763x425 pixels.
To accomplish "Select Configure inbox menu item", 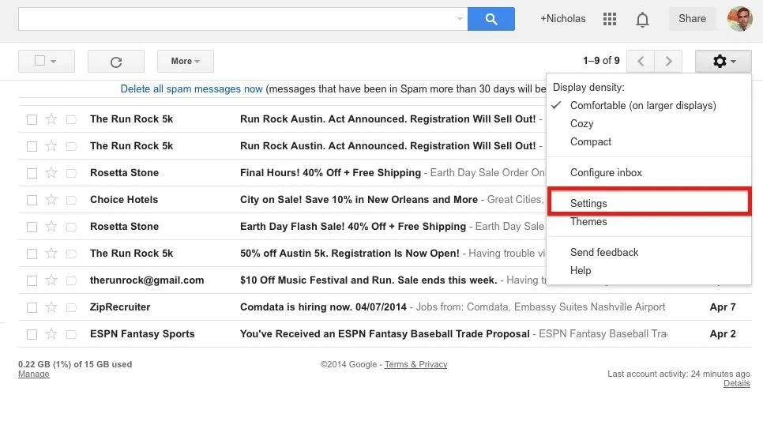I will click(606, 173).
